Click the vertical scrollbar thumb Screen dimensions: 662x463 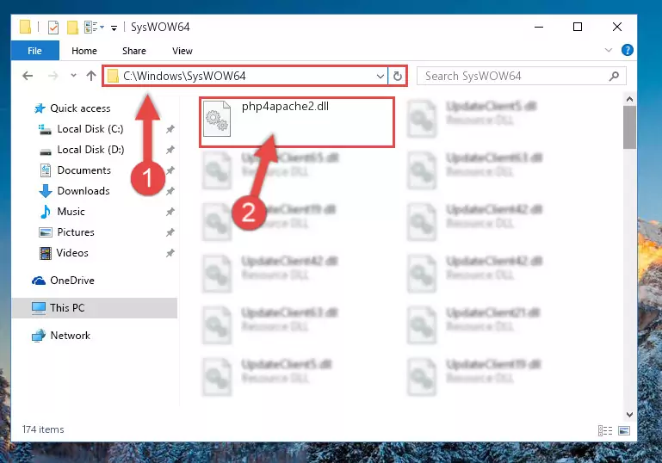629,127
